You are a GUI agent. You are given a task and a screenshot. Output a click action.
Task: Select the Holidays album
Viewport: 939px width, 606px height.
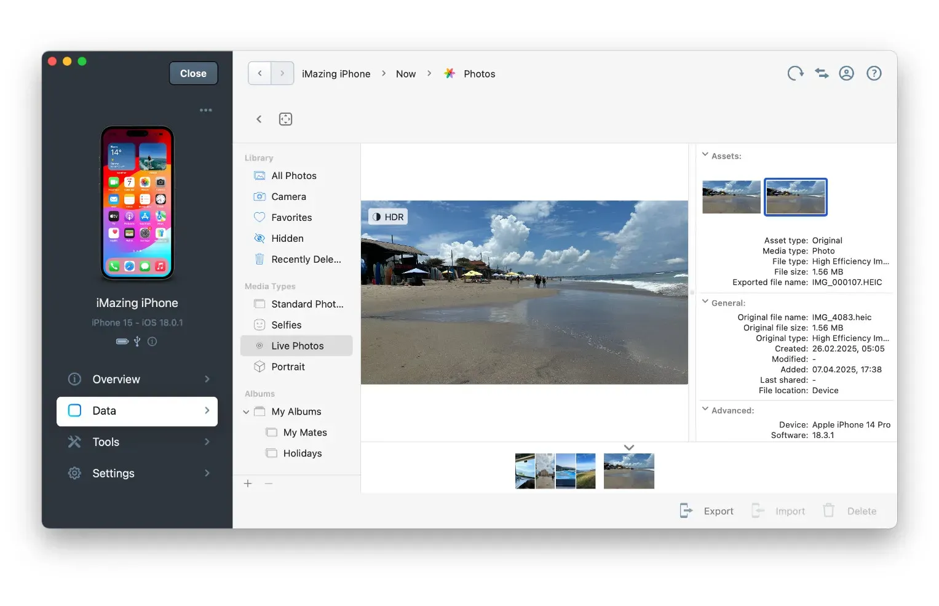pyautogui.click(x=302, y=453)
